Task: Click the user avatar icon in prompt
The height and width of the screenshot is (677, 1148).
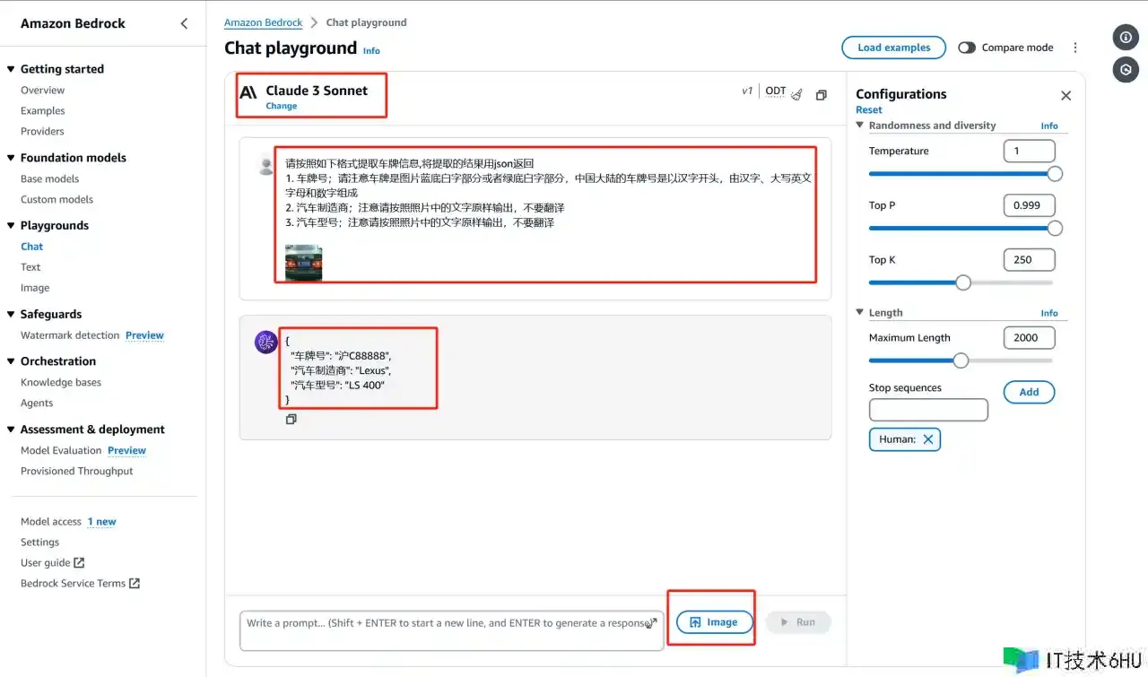Action: [266, 165]
